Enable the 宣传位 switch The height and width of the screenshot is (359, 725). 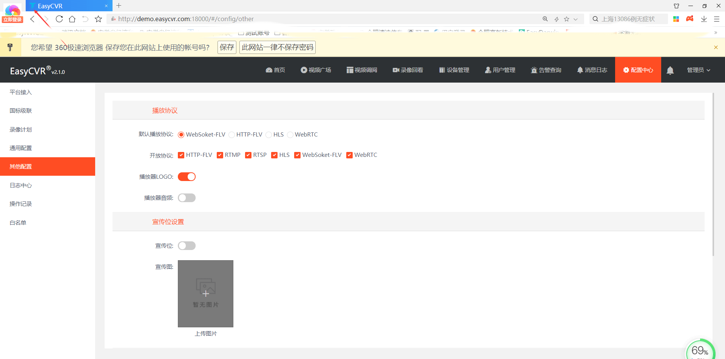187,245
